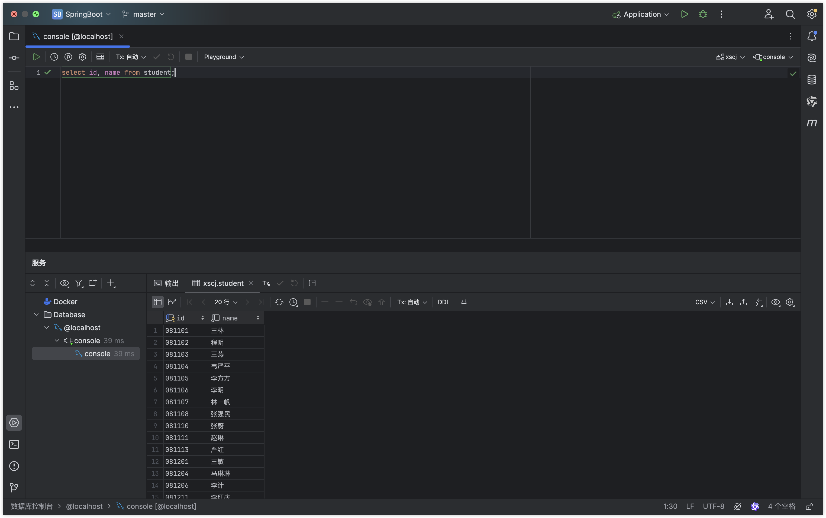Execute the SQL query with run icon
Image resolution: width=826 pixels, height=518 pixels.
[36, 57]
